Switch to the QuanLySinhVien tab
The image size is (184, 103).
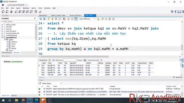75,15
